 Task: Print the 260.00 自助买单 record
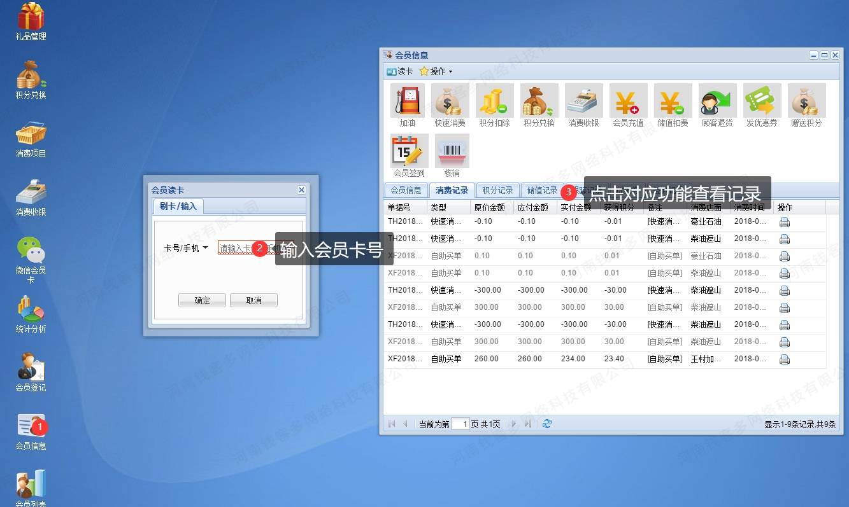(785, 359)
